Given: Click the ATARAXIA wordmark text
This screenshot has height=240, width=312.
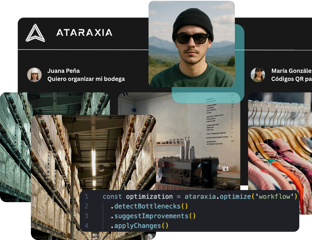Looking at the screenshot, I should pyautogui.click(x=84, y=33).
